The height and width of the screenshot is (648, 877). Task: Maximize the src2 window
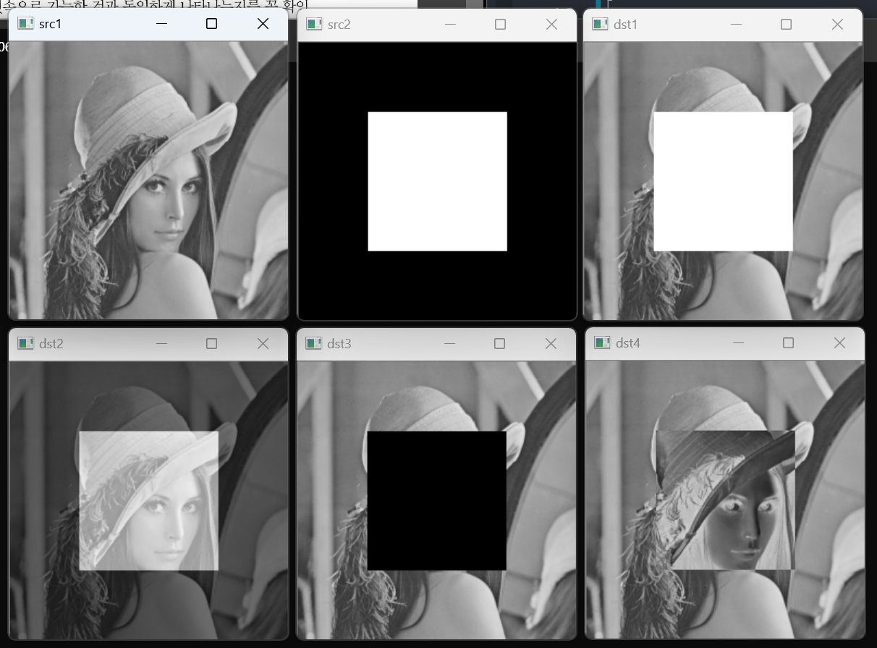click(500, 25)
